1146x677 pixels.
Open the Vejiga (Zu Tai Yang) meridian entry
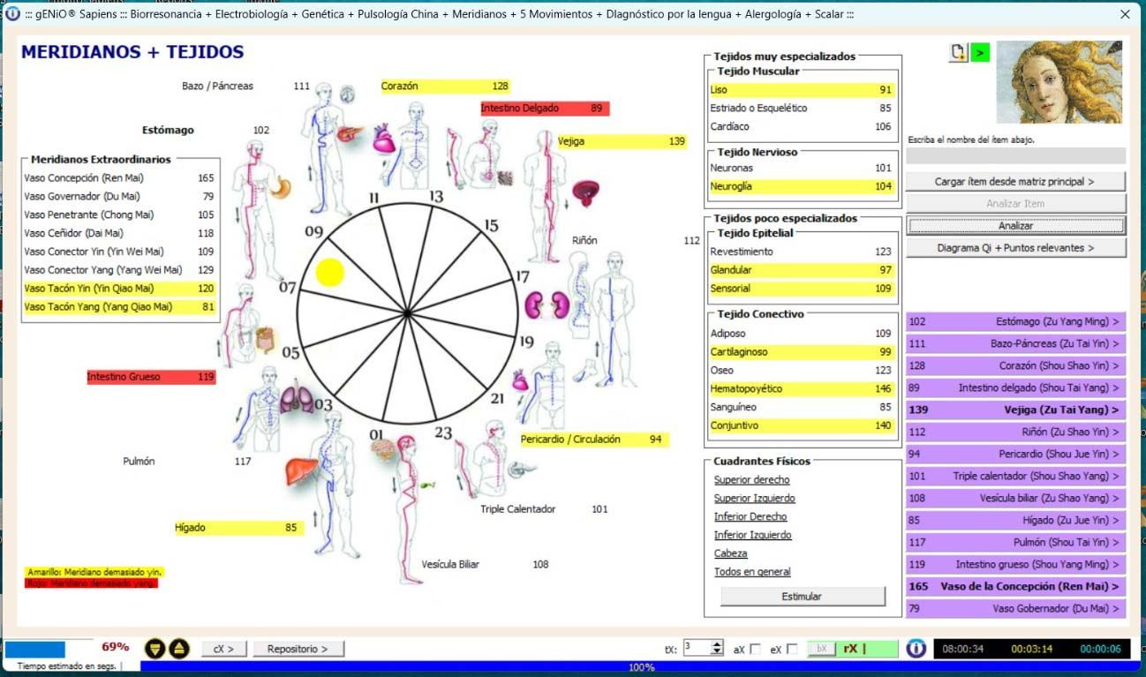tap(1015, 410)
